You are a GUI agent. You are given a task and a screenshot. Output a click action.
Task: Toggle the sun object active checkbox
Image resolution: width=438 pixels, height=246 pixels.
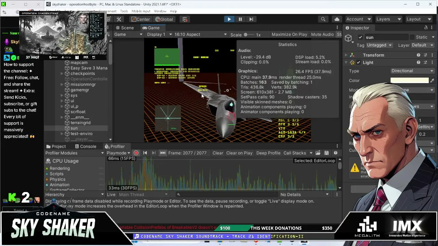tap(360, 37)
